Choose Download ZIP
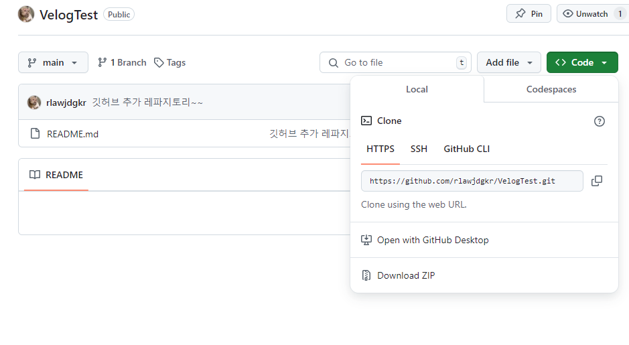Viewport: 629px width, 345px height. pos(484,275)
